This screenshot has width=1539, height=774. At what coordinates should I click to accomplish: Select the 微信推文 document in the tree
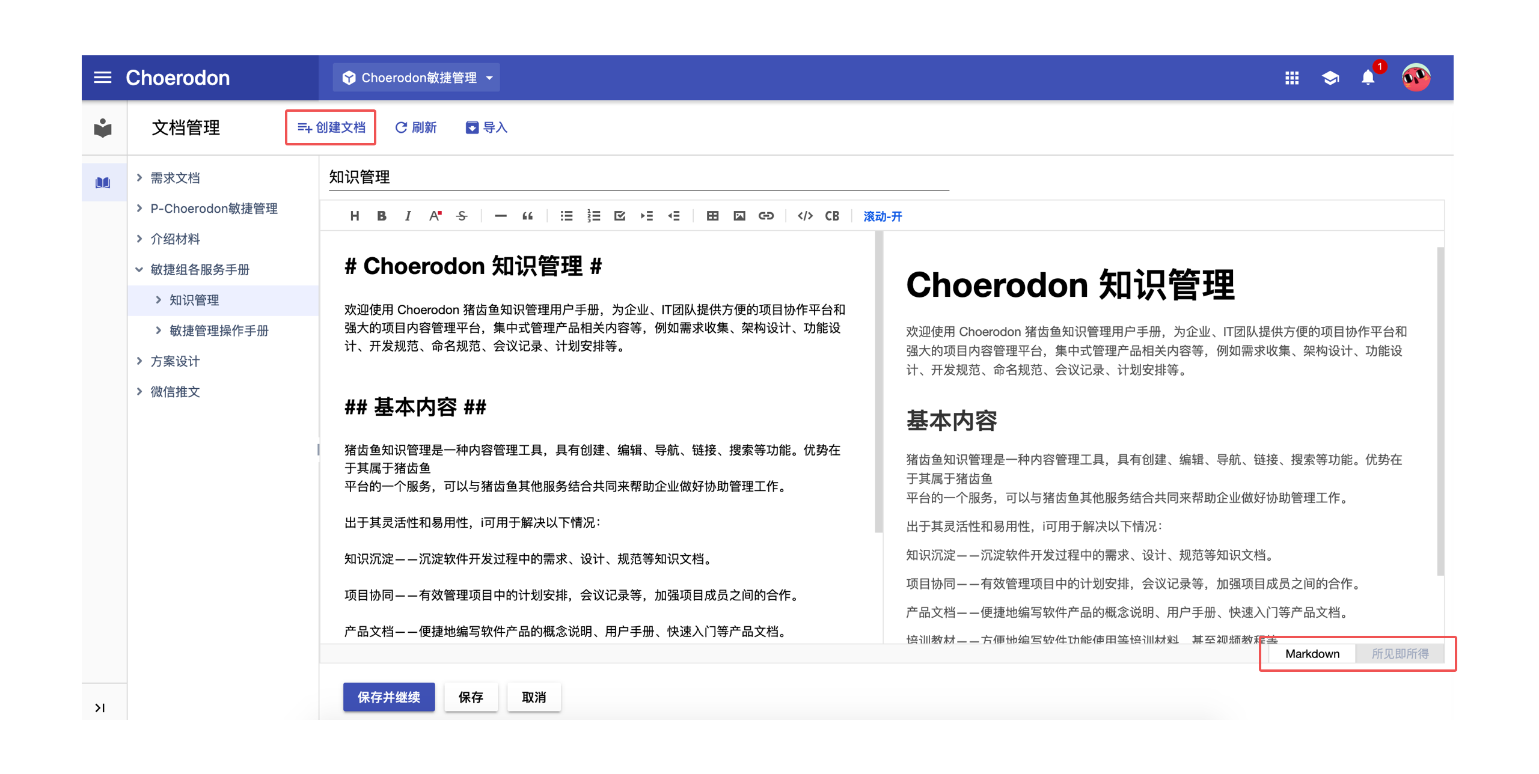pos(175,392)
